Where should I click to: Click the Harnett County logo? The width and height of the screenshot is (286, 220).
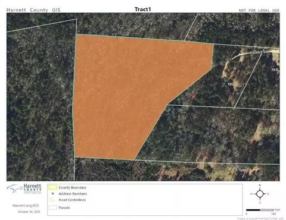24,188
